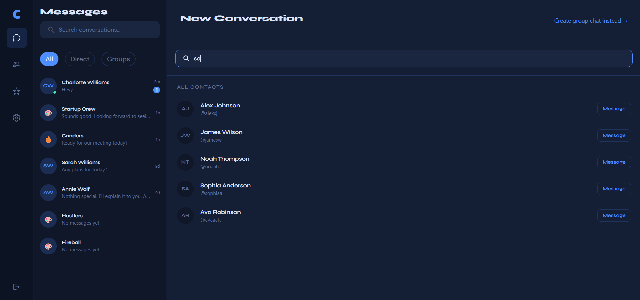Click the Ava Robinson contact name

(x=220, y=212)
